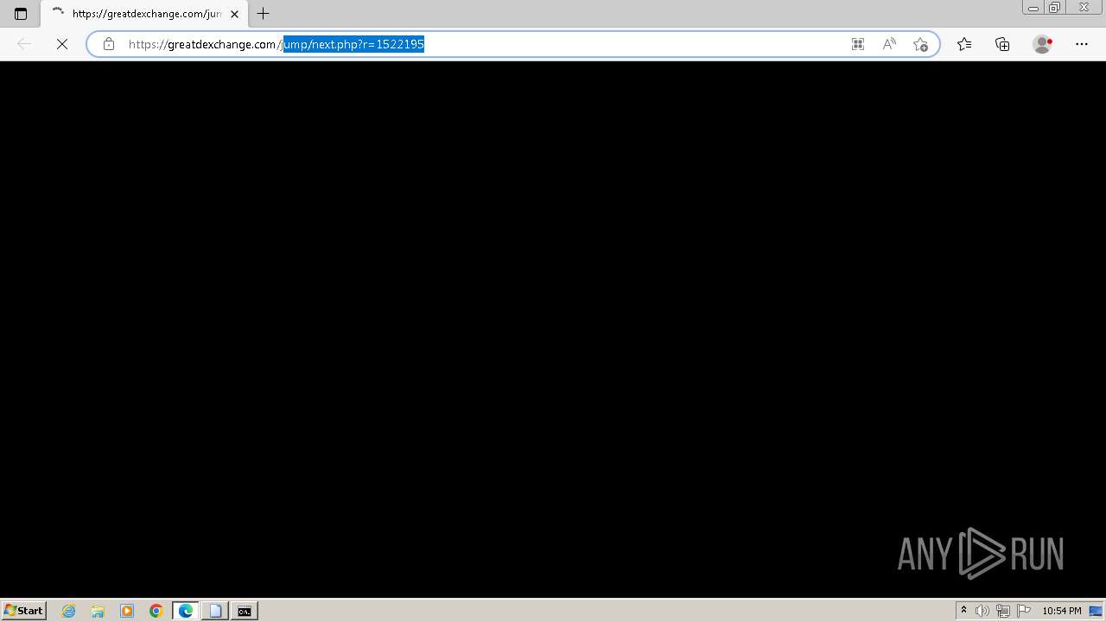Launch Internet Explorer from taskbar
Image resolution: width=1106 pixels, height=622 pixels.
point(69,611)
